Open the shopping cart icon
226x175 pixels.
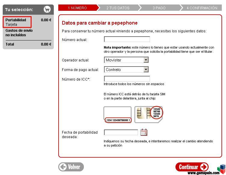(47, 10)
